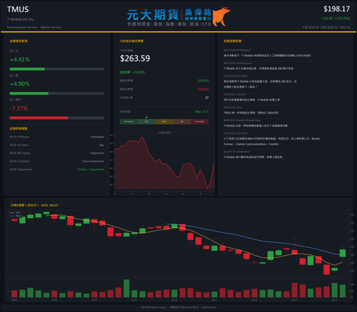357x312 pixels.
Task: Click the $310.00 highest target value
Action: pyautogui.click(x=203, y=80)
